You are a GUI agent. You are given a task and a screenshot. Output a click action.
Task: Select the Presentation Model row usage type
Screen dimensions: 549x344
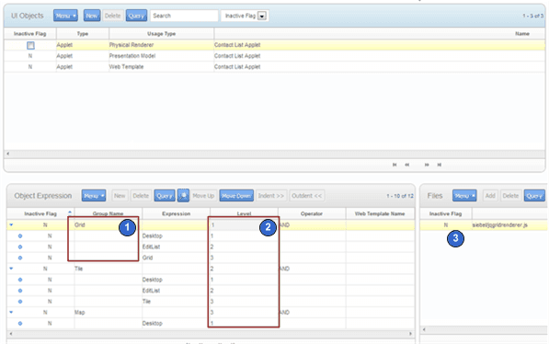[132, 56]
